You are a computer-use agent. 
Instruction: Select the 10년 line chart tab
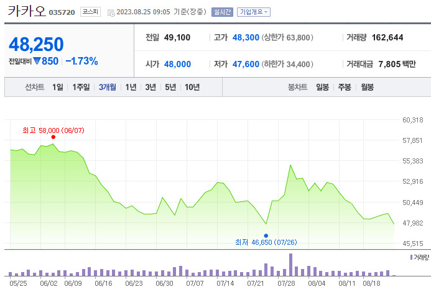pyautogui.click(x=192, y=87)
